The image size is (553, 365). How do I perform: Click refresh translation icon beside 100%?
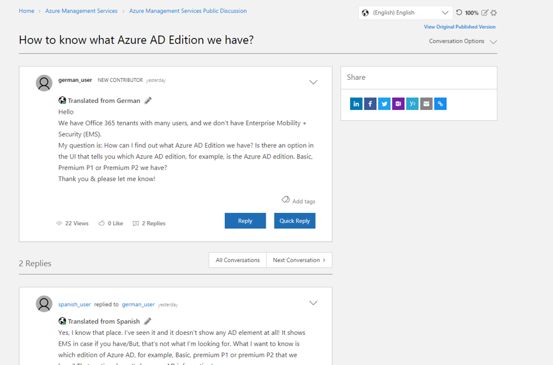click(459, 12)
